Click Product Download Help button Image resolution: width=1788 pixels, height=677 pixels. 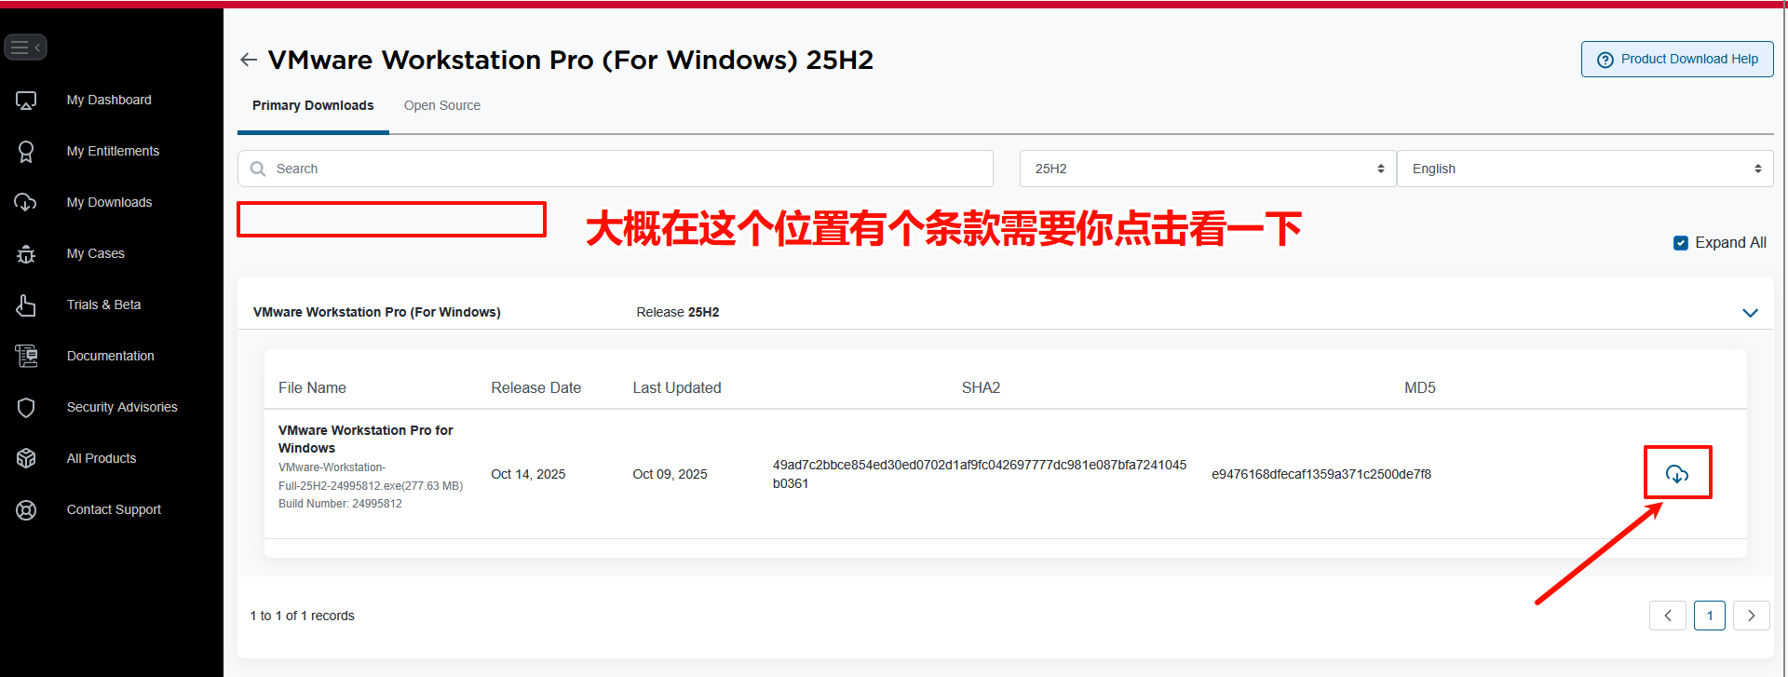pos(1677,59)
